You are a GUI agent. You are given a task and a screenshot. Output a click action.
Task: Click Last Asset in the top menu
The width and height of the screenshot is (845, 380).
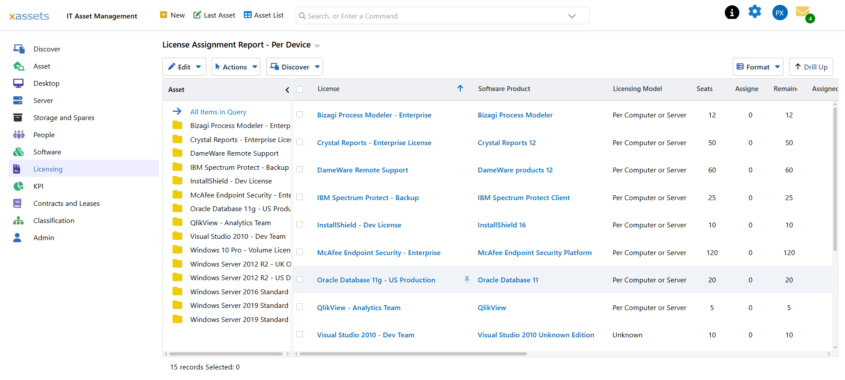click(x=214, y=15)
